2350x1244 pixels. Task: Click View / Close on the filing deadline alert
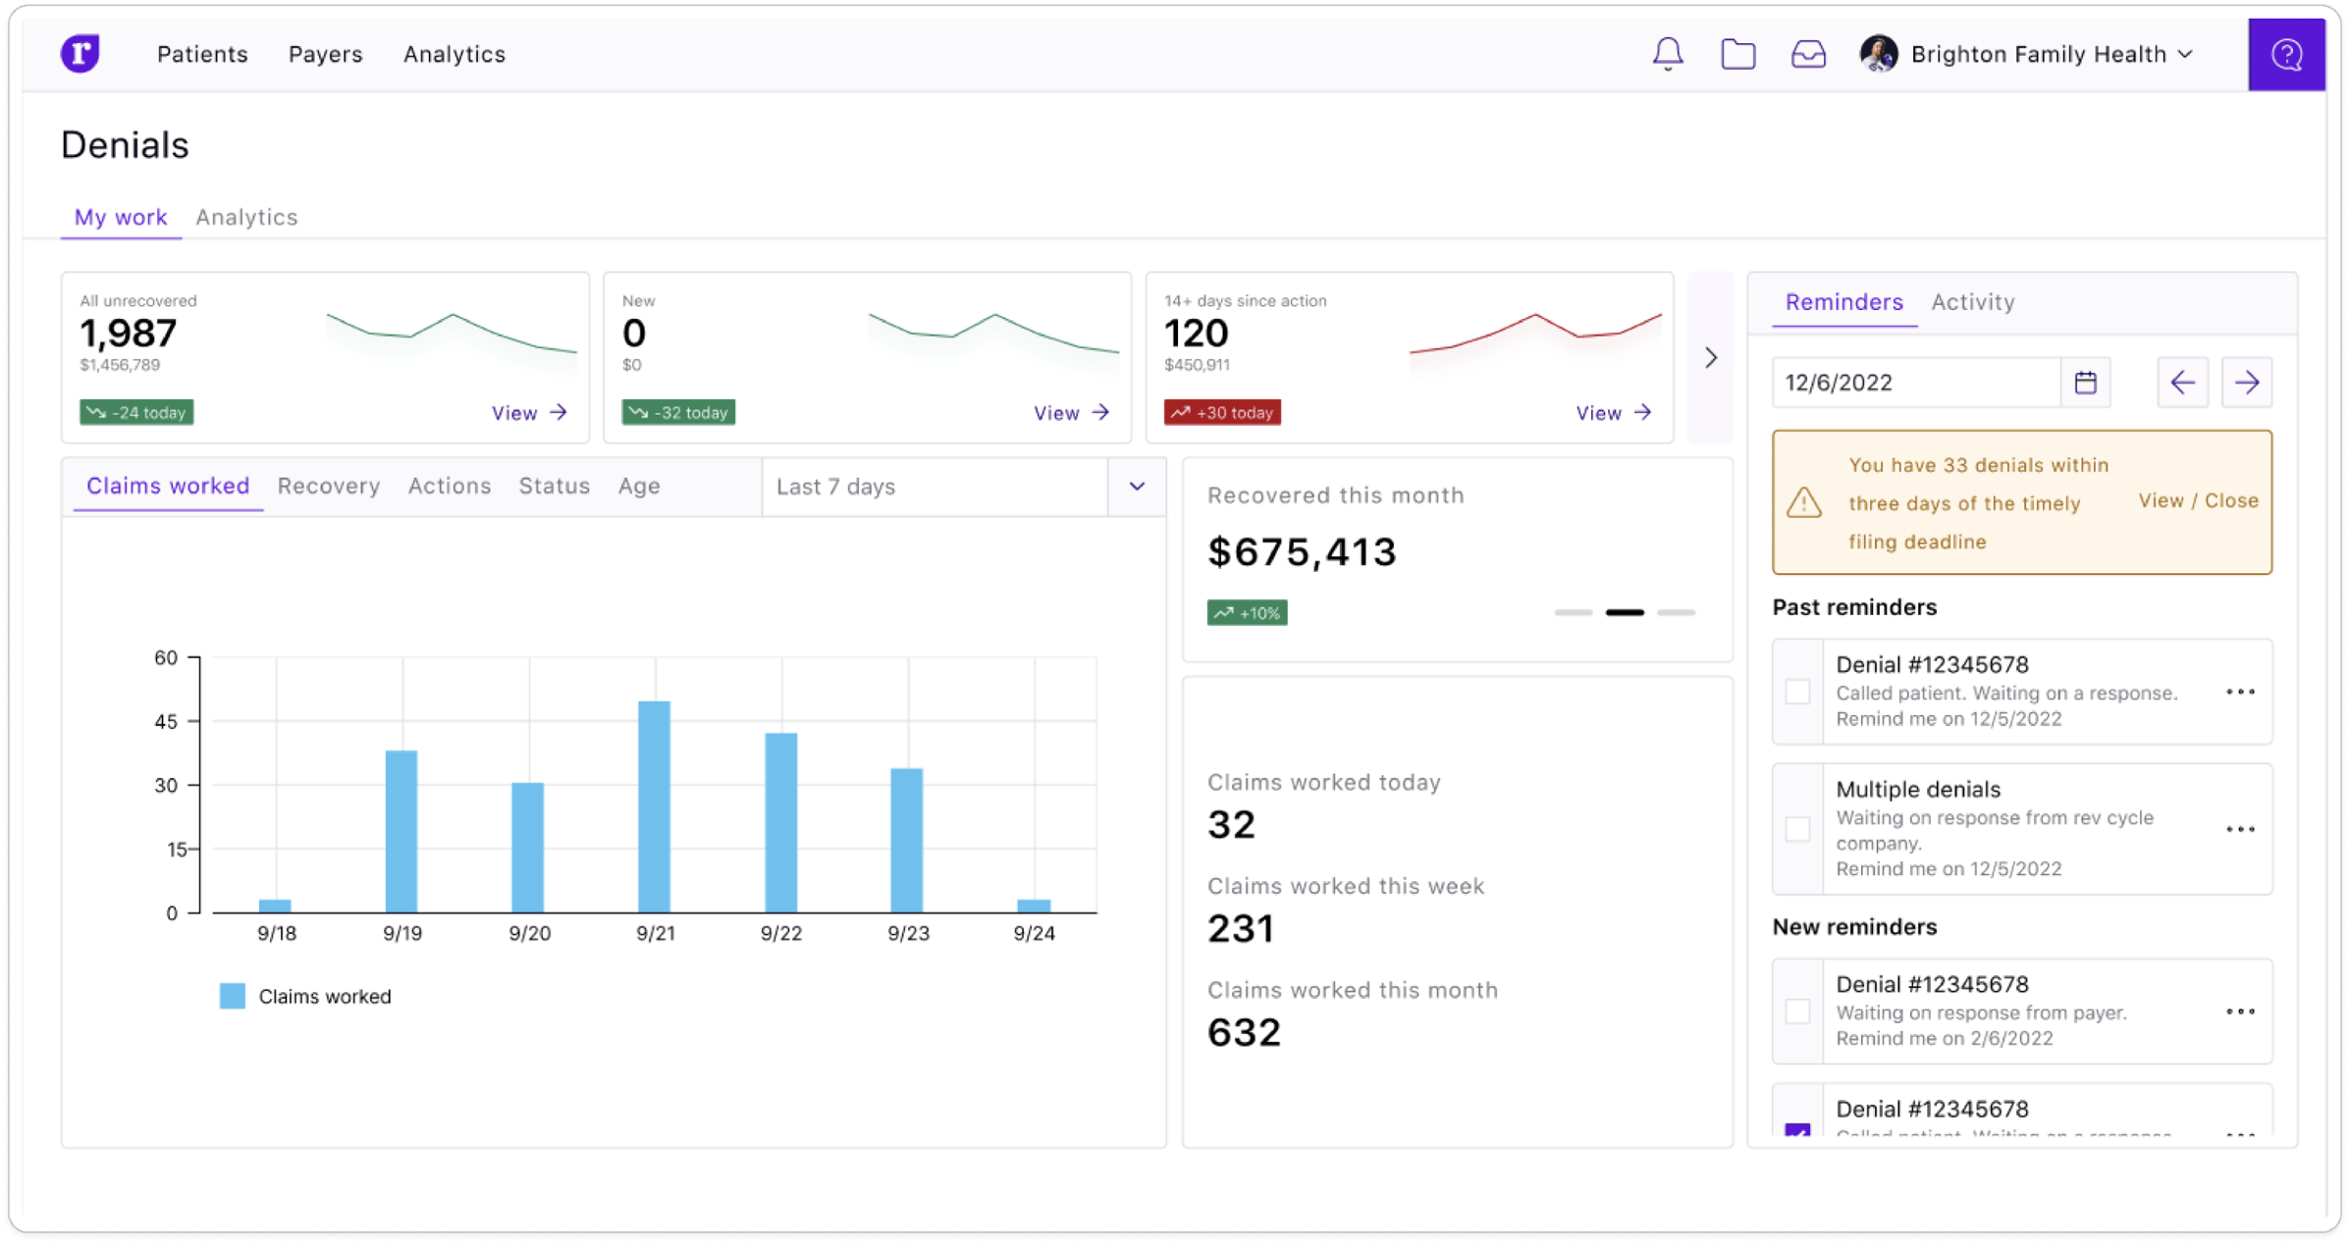coord(2198,500)
